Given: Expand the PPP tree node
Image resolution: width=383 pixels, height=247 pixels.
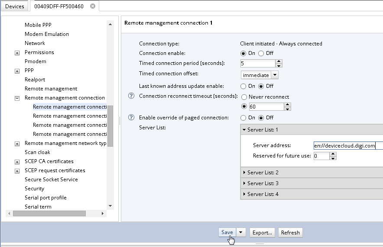Looking at the screenshot, I should pyautogui.click(x=17, y=71).
